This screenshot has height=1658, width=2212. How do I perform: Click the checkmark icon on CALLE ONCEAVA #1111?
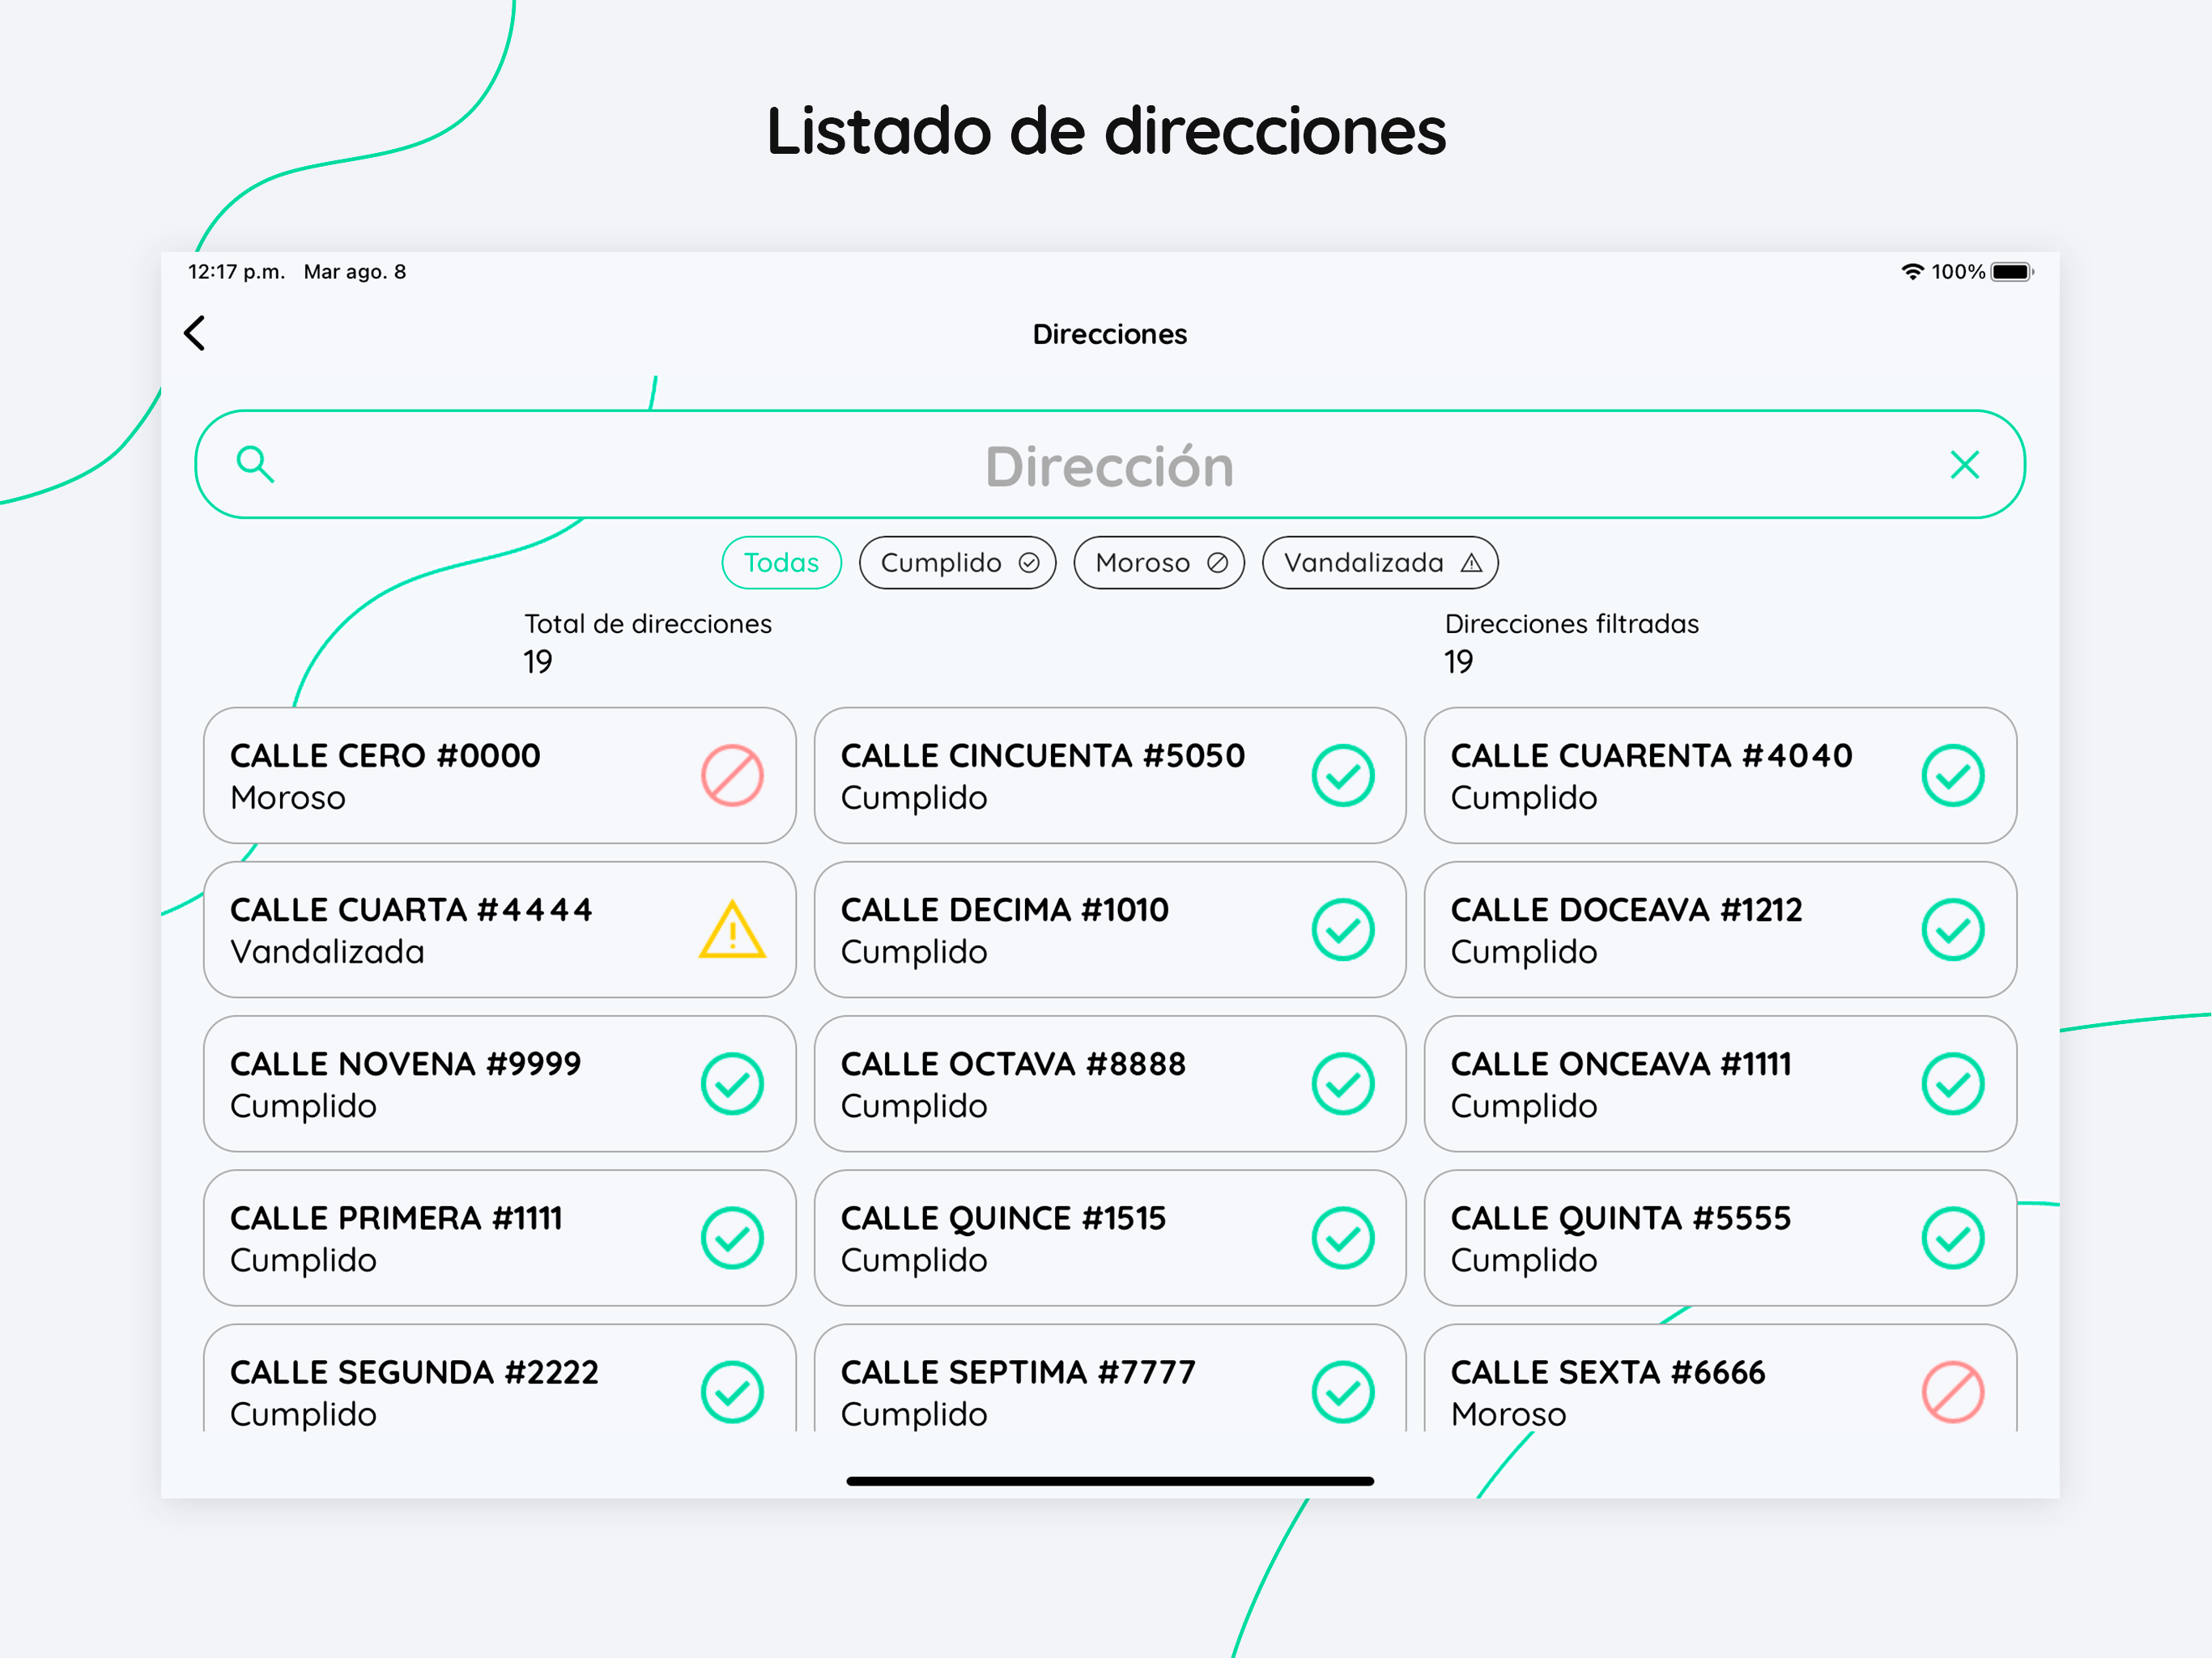[1952, 1084]
